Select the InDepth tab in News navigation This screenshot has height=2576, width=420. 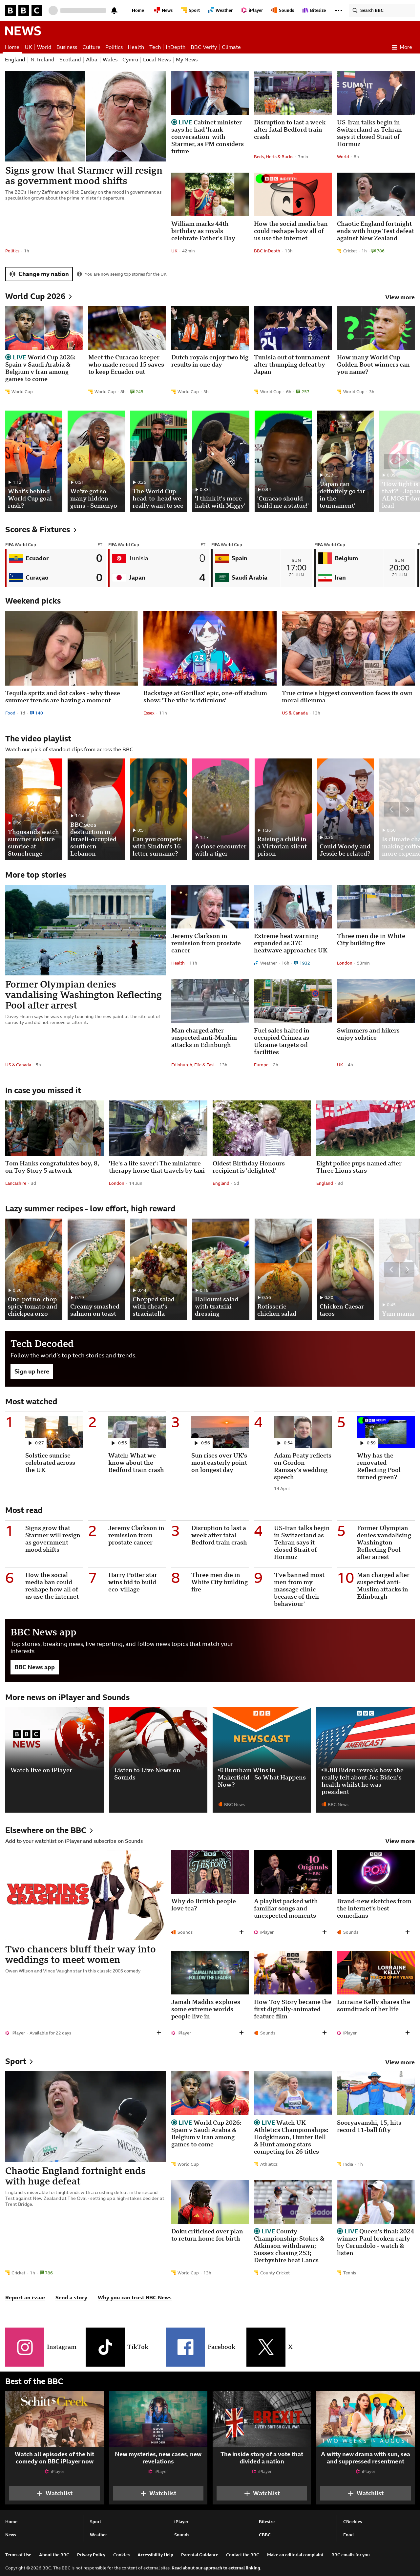click(176, 47)
